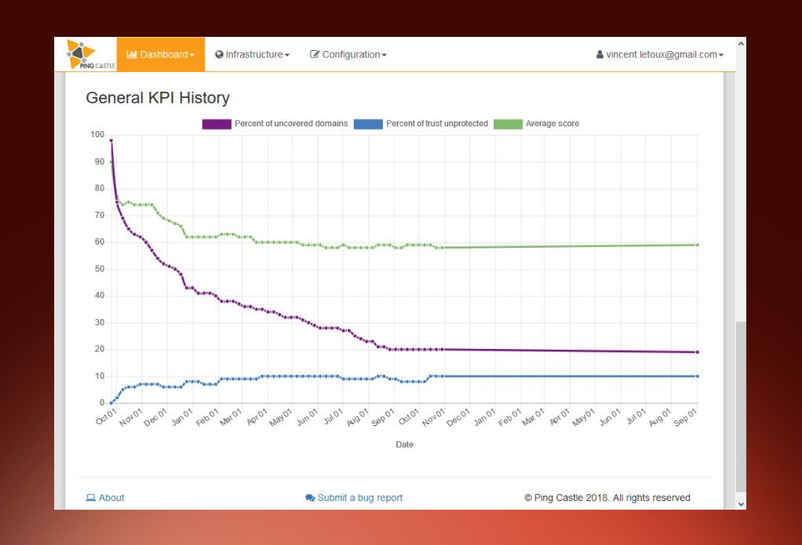Open the Configuration menu
The height and width of the screenshot is (545, 802).
pos(348,54)
